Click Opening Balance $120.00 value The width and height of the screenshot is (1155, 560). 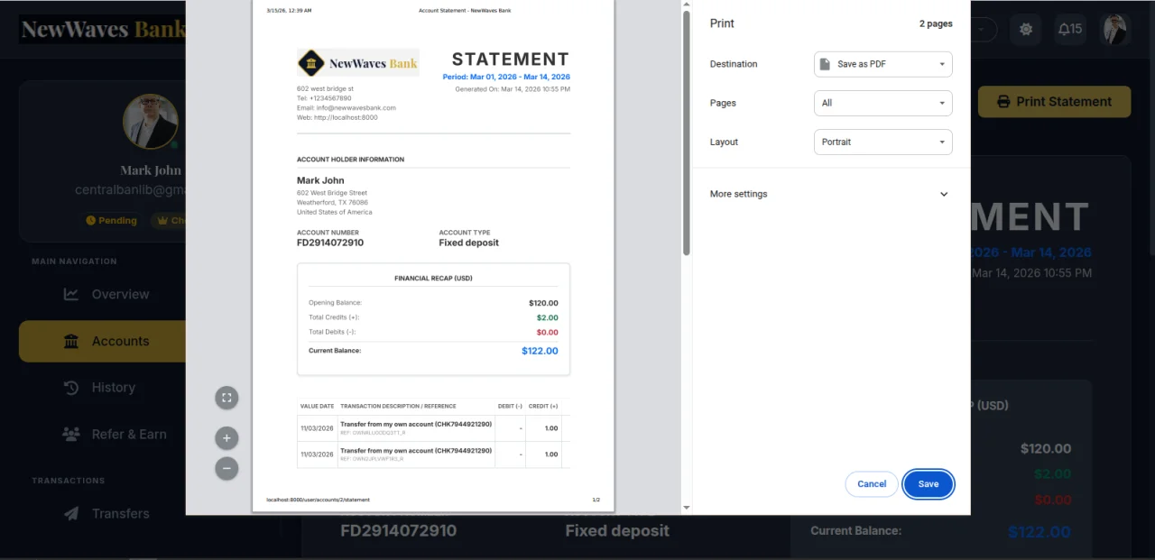(x=543, y=303)
